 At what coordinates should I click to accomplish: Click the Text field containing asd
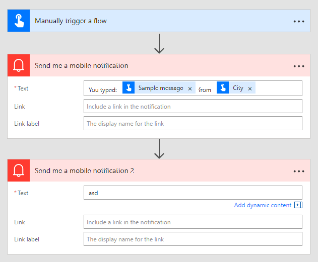click(193, 193)
